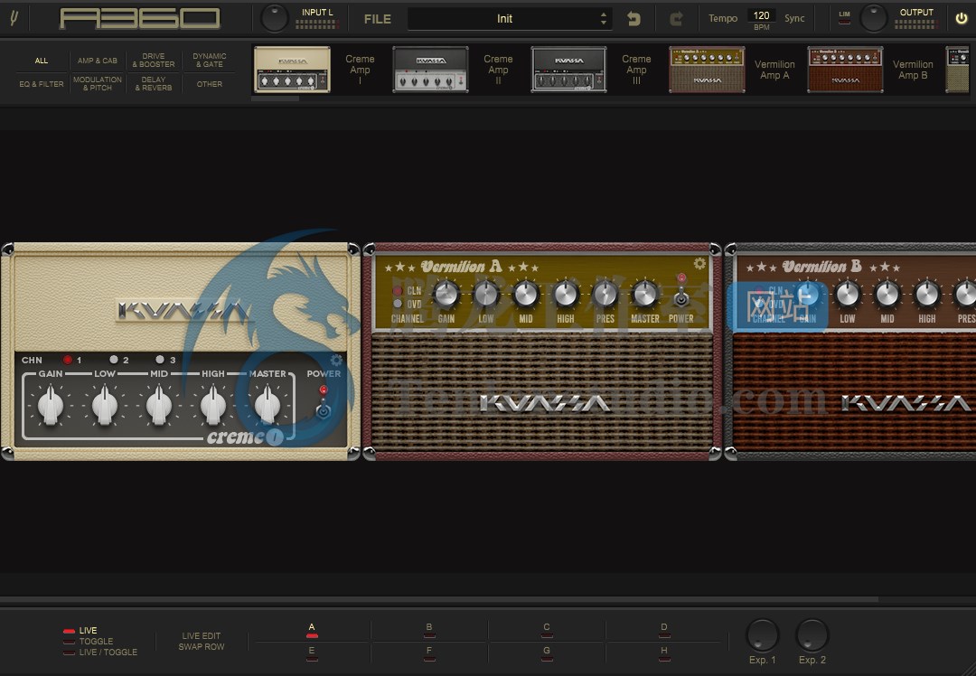This screenshot has height=676, width=976.
Task: Click Creme amp HIGH knob
Action: point(213,405)
